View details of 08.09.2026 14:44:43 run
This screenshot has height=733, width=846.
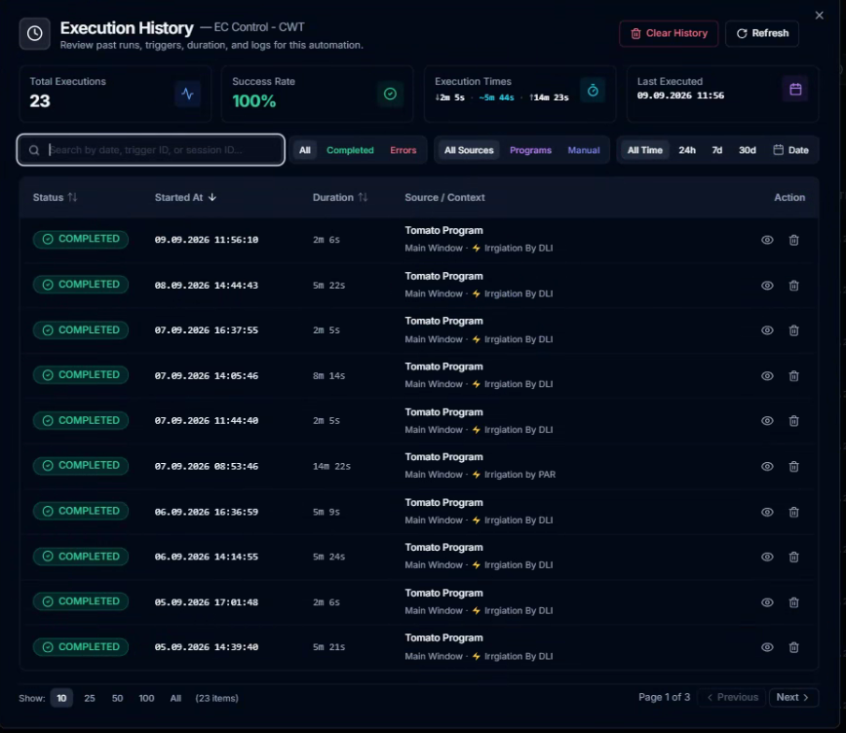(x=767, y=285)
